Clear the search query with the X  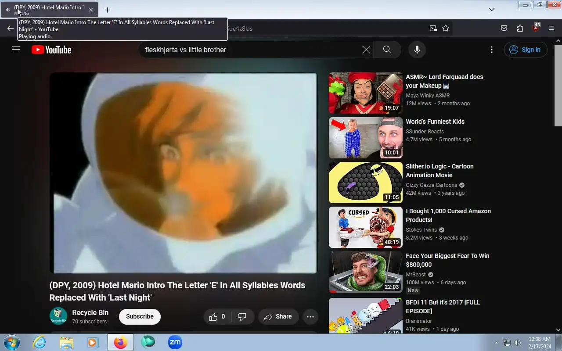[366, 50]
